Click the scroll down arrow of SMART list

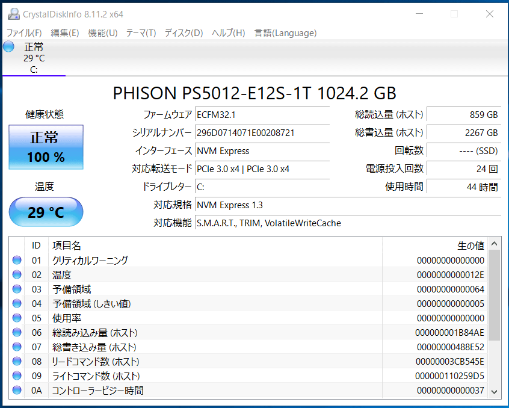pyautogui.click(x=494, y=392)
